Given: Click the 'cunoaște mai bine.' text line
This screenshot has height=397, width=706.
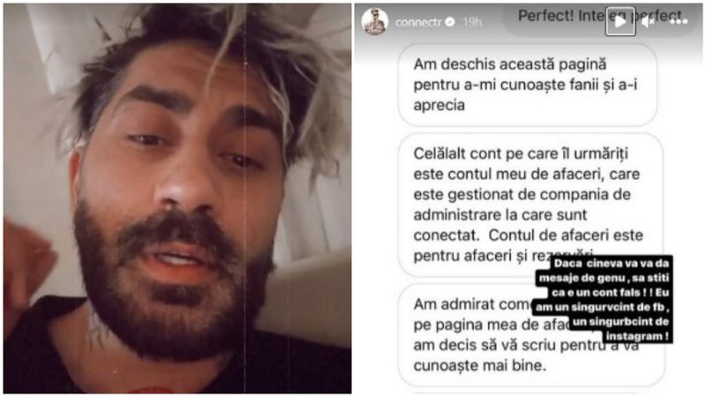Looking at the screenshot, I should tap(479, 365).
